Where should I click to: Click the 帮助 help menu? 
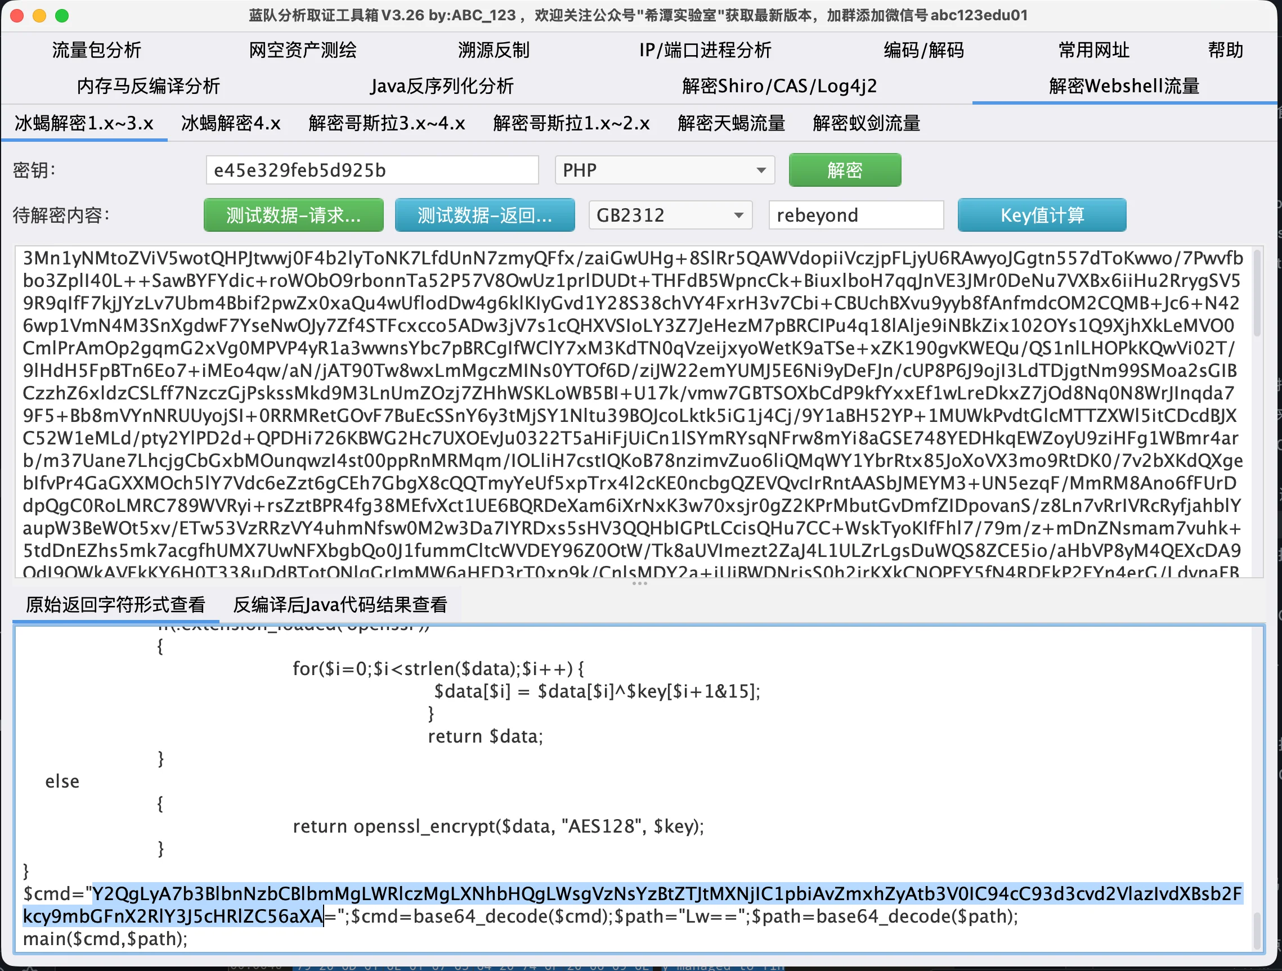coord(1225,51)
